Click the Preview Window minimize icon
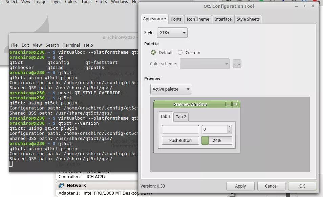The image size is (323, 197). (228, 104)
